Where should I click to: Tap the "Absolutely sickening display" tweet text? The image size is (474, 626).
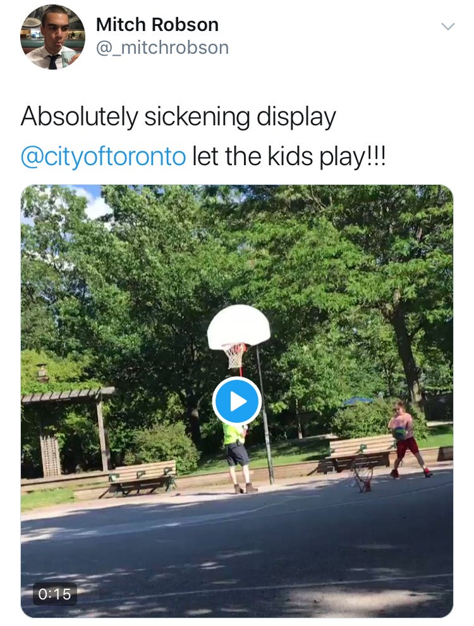(178, 117)
